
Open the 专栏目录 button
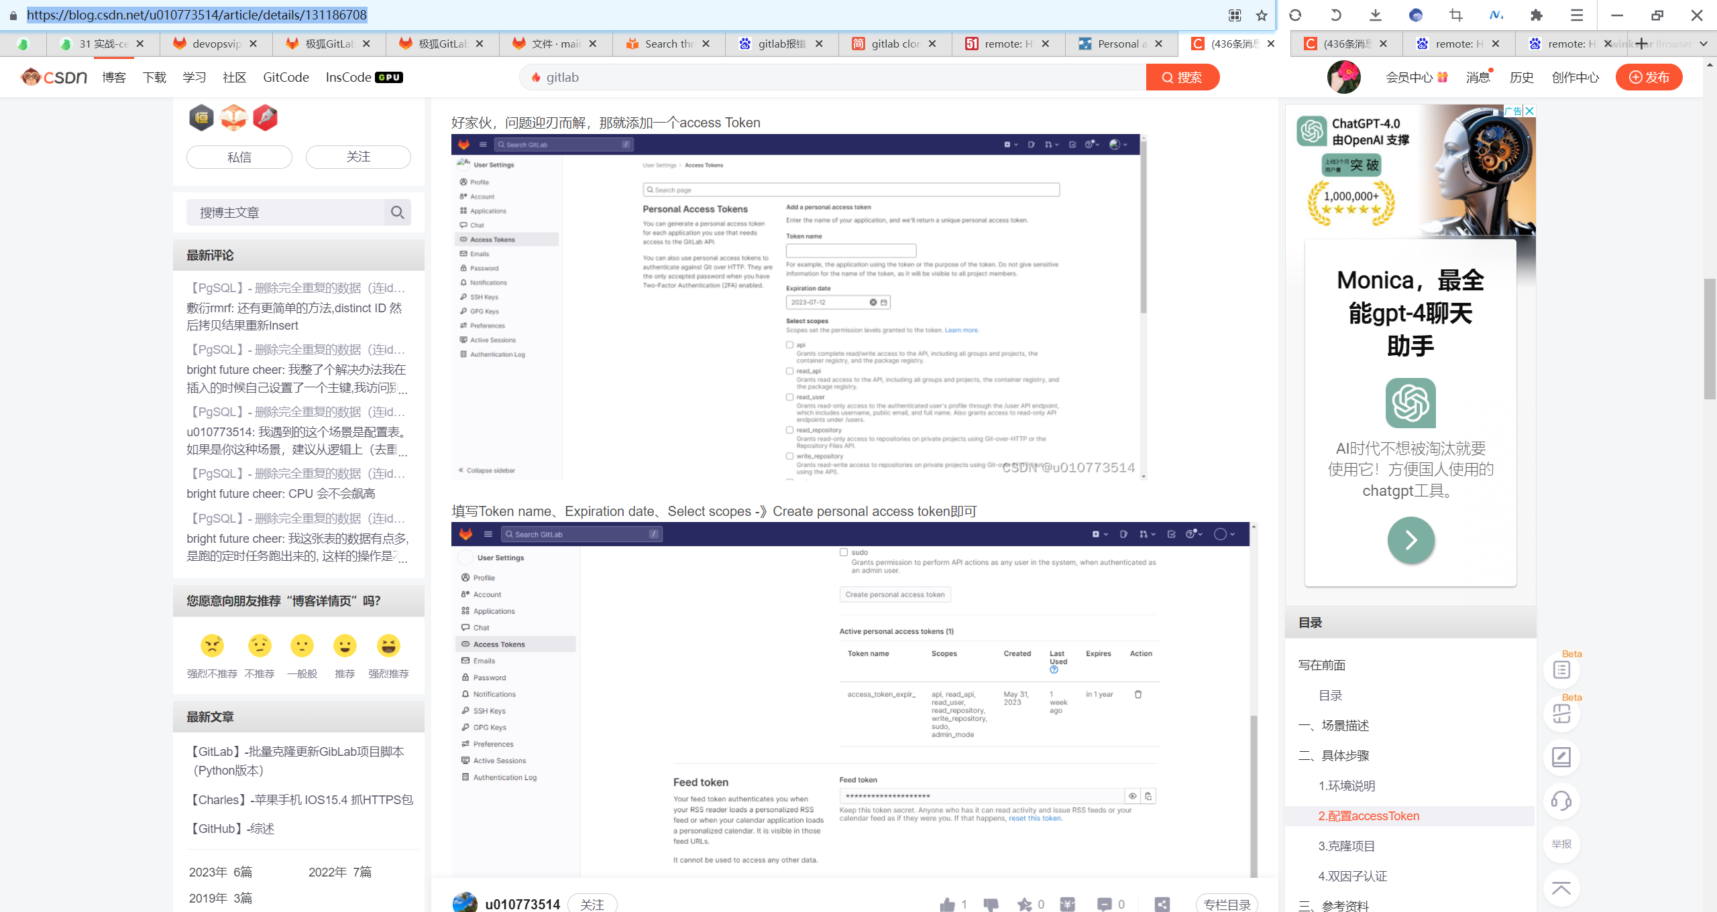(x=1227, y=904)
